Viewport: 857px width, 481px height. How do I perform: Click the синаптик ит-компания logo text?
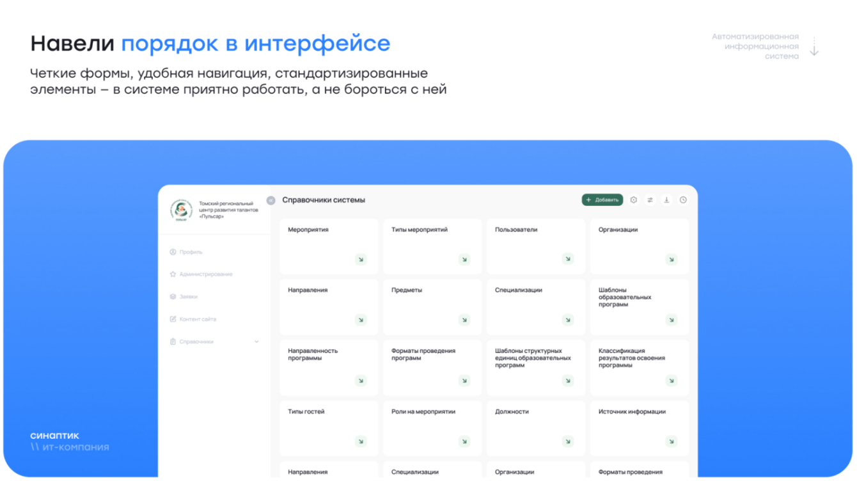tap(70, 441)
